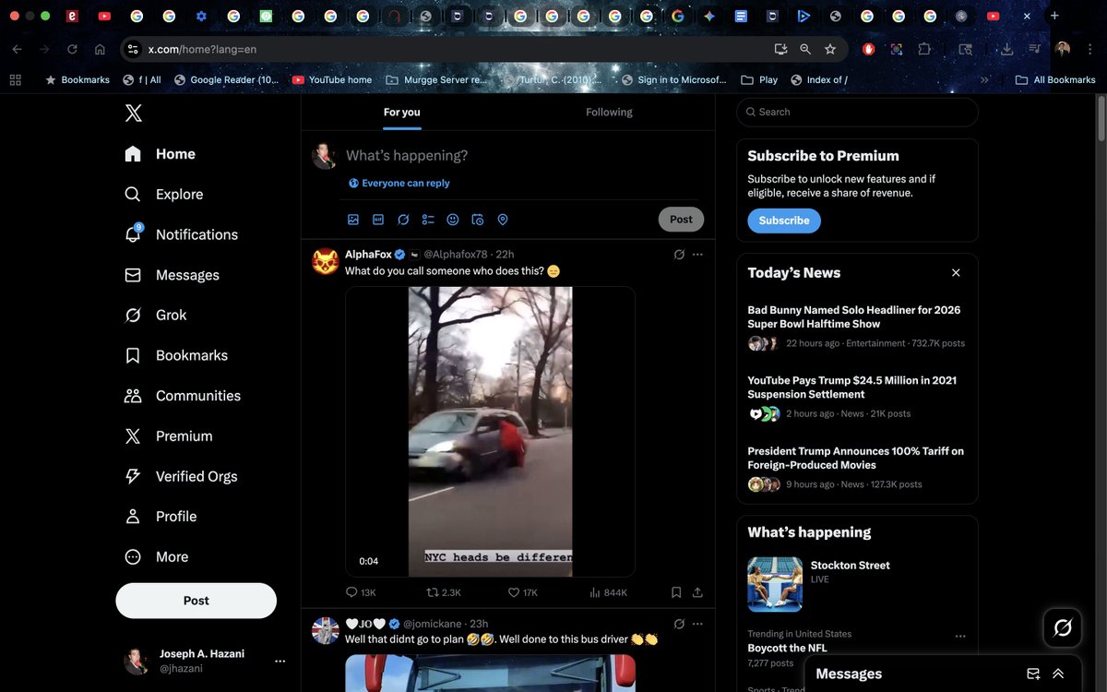Expand the Messages drawer
The width and height of the screenshot is (1107, 692).
1058,674
